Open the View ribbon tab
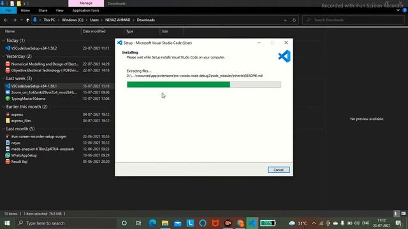The image size is (408, 229). pos(59,10)
